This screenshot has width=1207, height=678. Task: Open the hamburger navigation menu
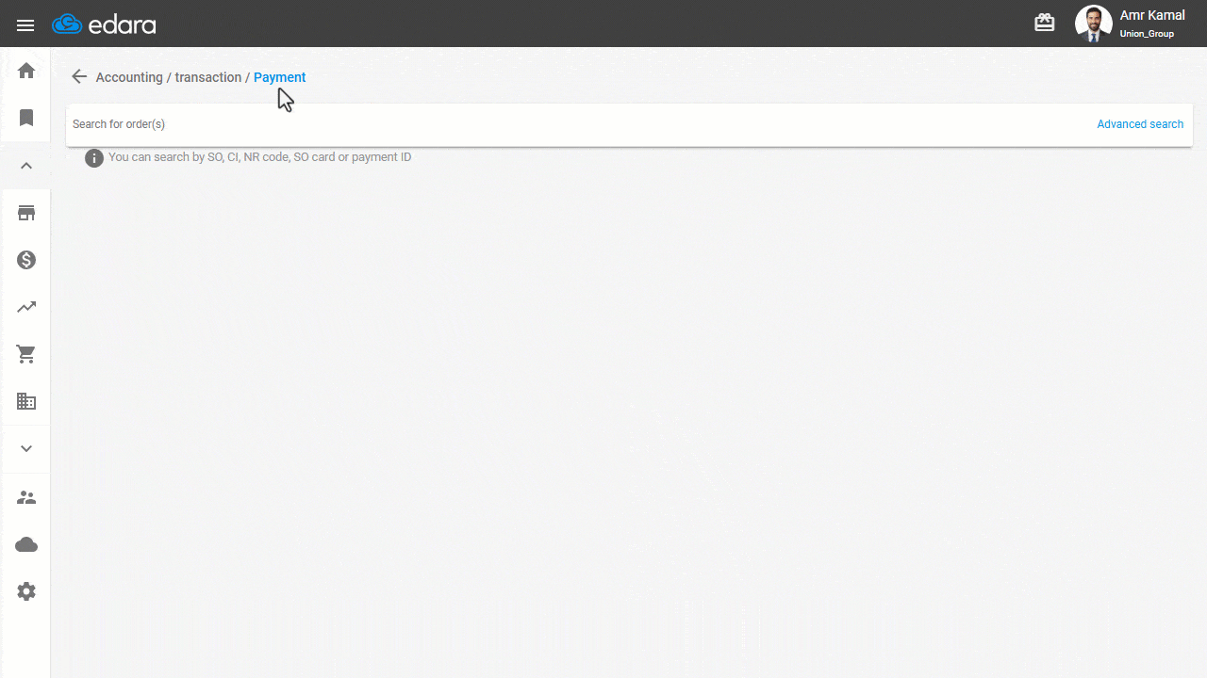(25, 24)
